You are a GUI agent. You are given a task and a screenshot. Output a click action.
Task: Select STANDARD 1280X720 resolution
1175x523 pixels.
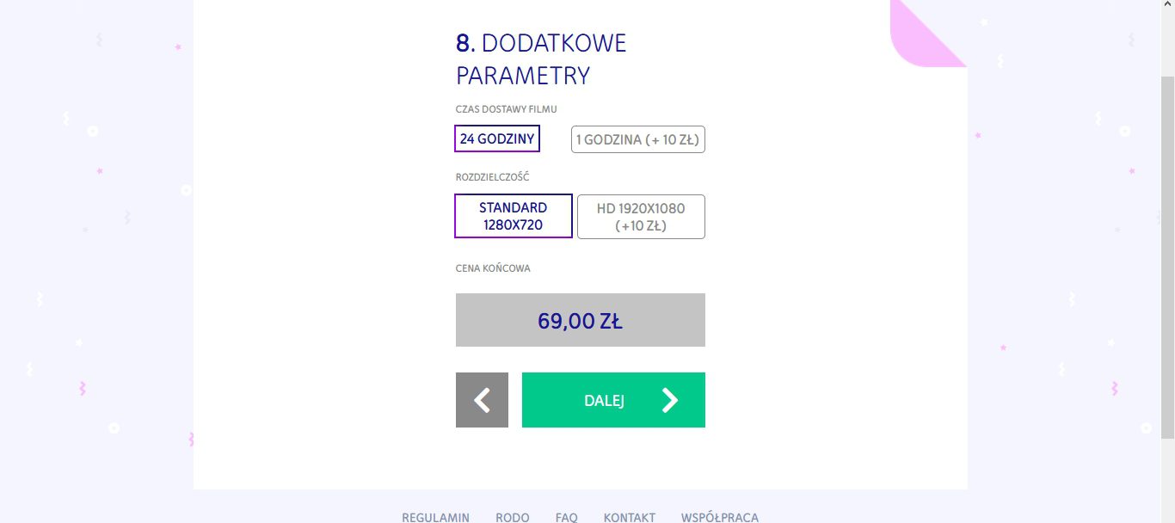point(514,216)
